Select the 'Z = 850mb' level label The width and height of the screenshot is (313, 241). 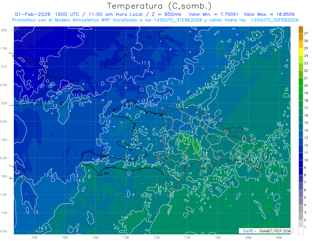pos(166,14)
